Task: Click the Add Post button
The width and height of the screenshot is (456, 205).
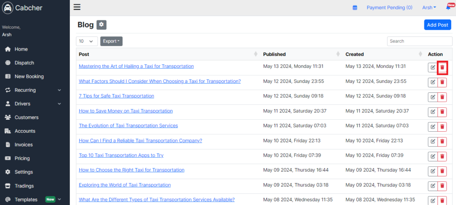Action: 437,25
